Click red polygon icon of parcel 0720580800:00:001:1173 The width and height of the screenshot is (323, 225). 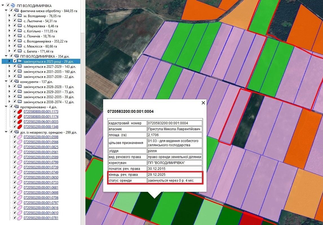point(20,112)
